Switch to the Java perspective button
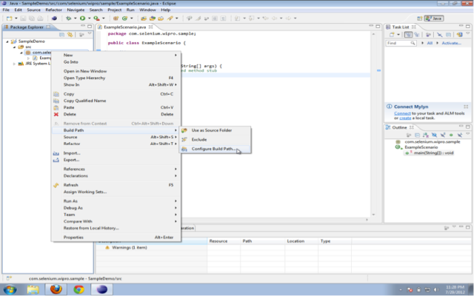Image resolution: width=474 pixels, height=296 pixels. point(434,18)
